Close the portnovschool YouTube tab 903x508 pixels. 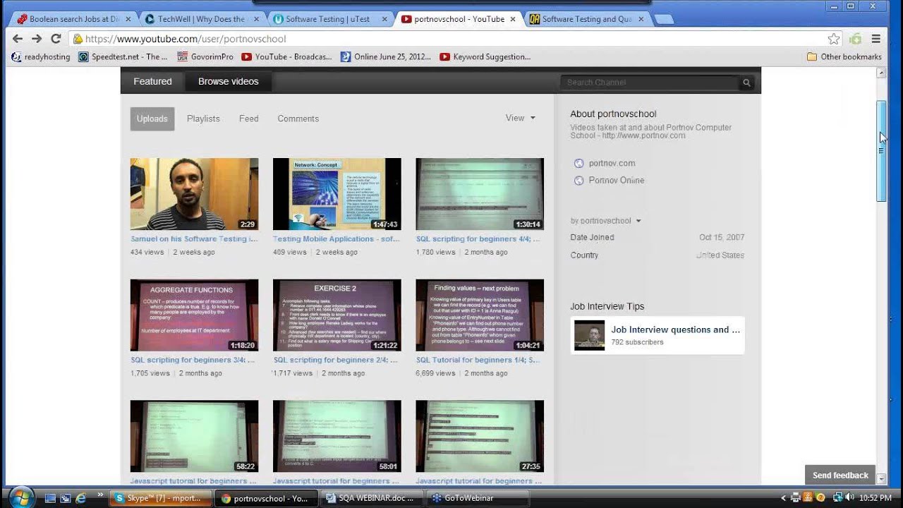513,19
